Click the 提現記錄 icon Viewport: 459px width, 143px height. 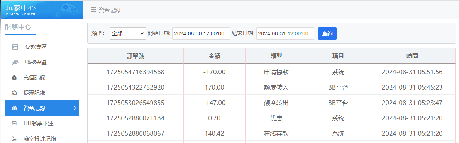coord(14,93)
